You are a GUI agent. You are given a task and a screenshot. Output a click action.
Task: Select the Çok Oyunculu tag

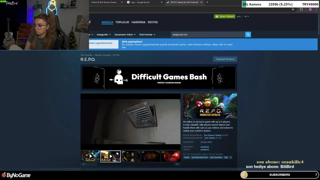(216, 157)
